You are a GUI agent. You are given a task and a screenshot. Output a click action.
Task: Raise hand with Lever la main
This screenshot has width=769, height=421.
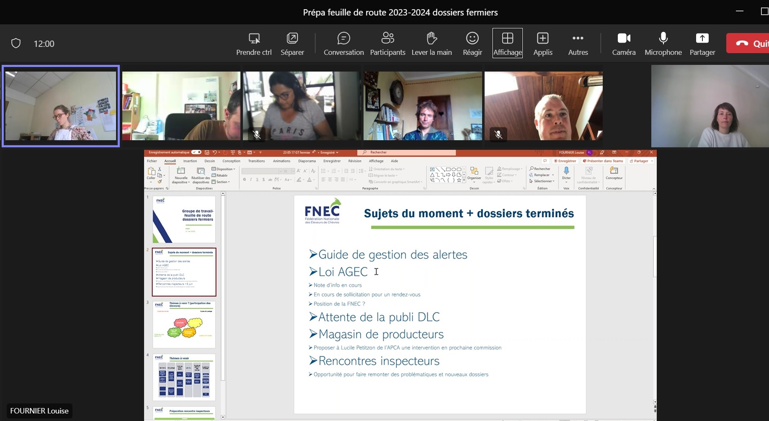tap(431, 44)
